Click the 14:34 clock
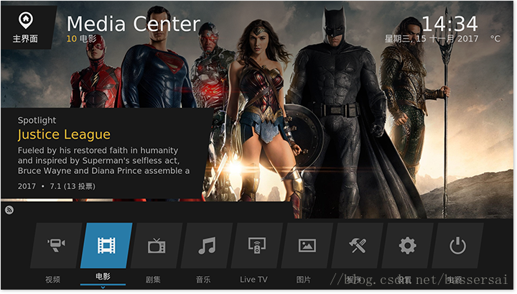This screenshot has width=517, height=294. [450, 24]
